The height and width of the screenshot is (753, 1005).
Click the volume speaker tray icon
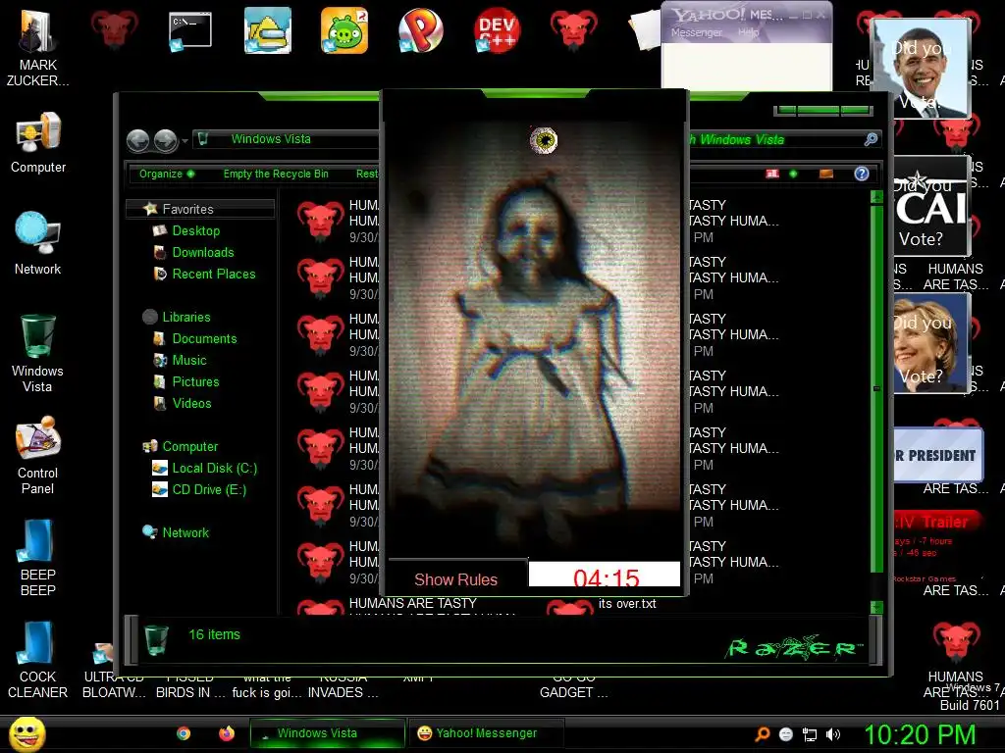tap(833, 734)
